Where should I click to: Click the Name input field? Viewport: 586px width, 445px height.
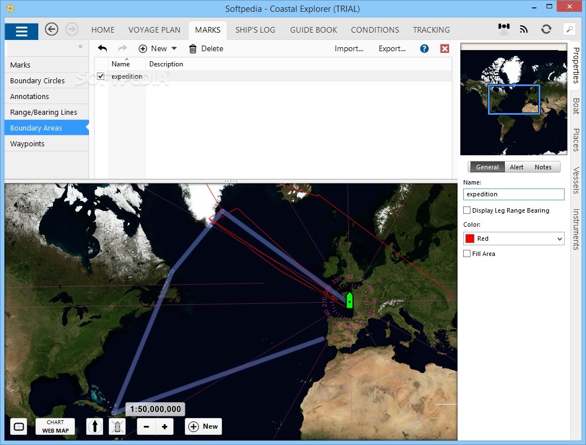(513, 194)
